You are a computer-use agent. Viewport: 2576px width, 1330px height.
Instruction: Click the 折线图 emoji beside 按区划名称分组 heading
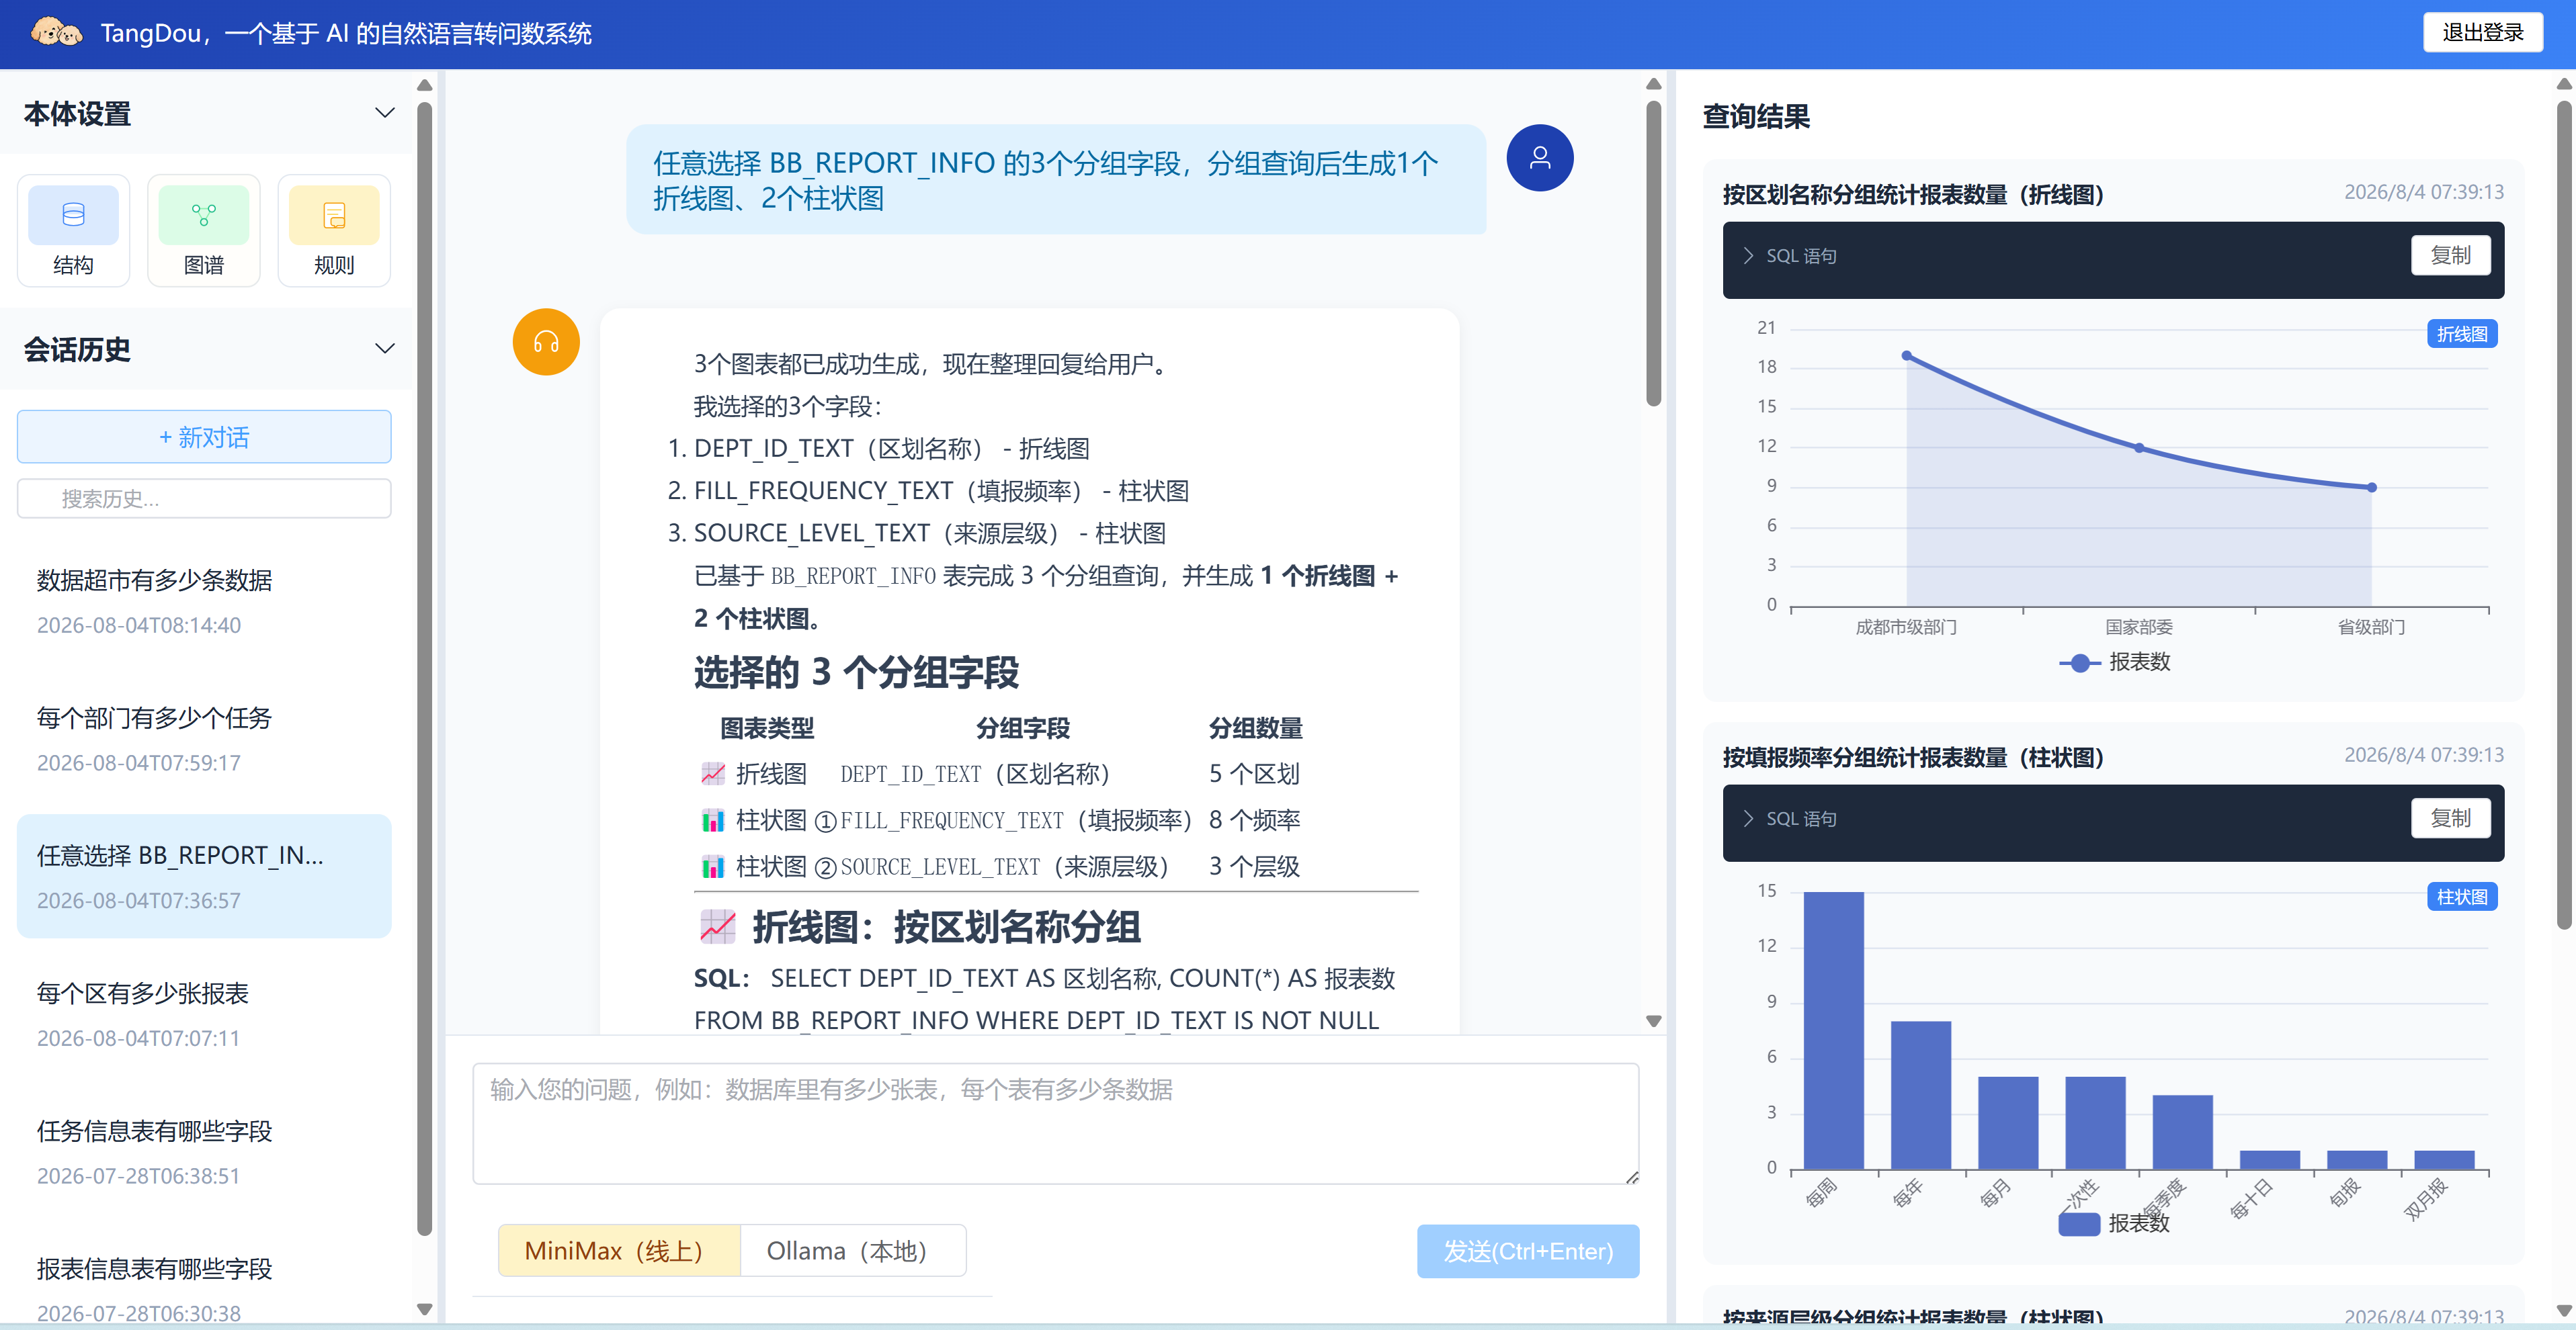point(717,926)
